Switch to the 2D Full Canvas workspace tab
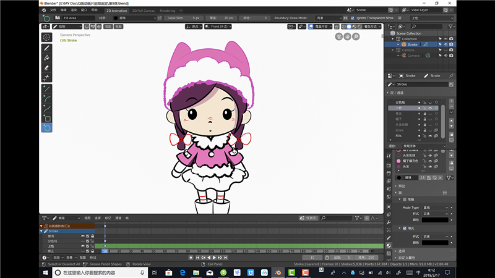495x278 pixels. [144, 11]
